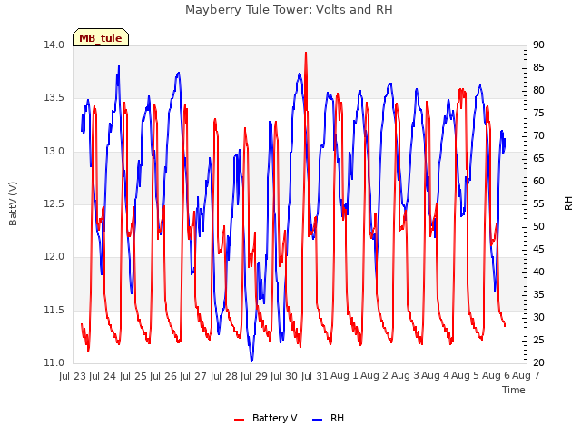Click the 45 right axis value
This screenshot has width=581, height=436.
(x=538, y=250)
